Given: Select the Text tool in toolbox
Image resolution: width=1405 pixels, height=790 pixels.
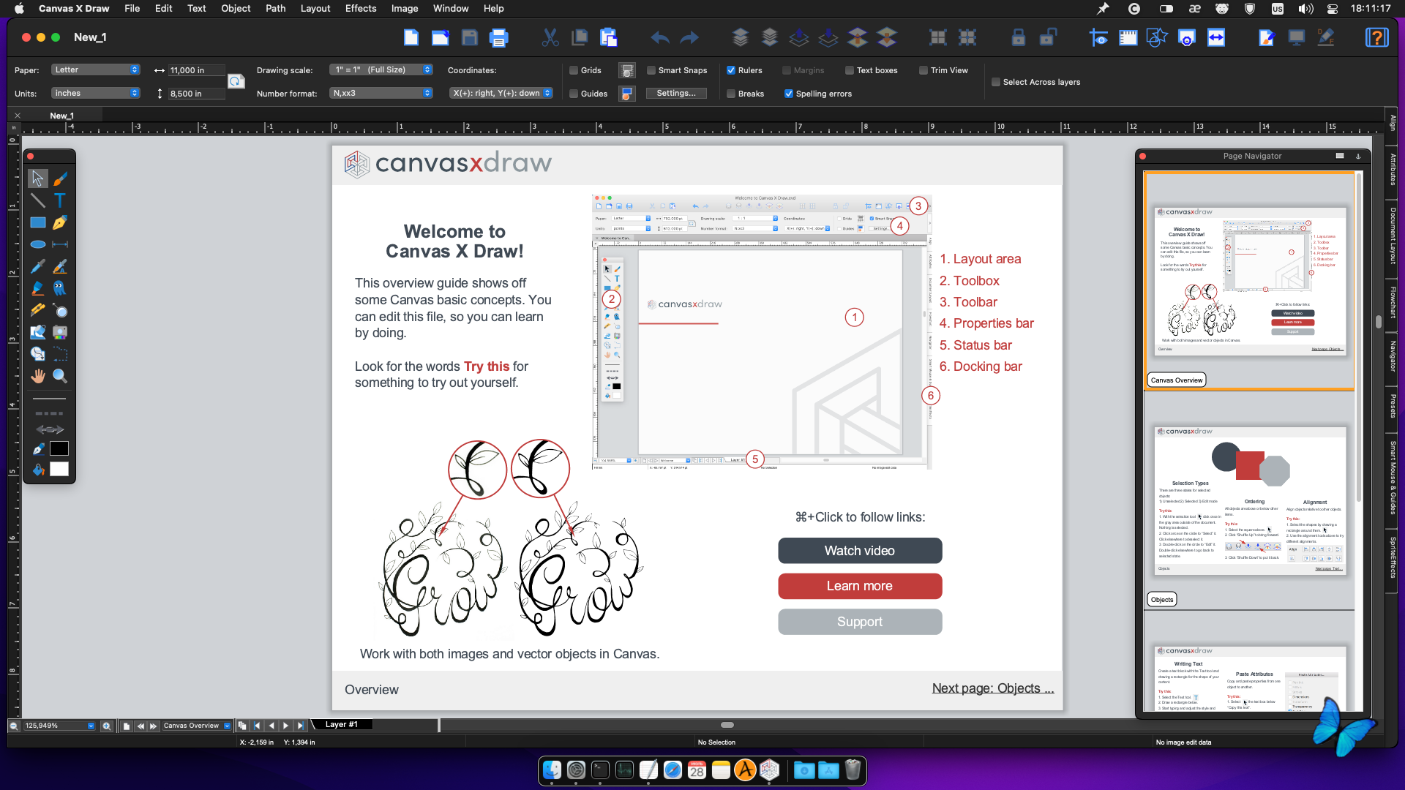Looking at the screenshot, I should [x=60, y=200].
